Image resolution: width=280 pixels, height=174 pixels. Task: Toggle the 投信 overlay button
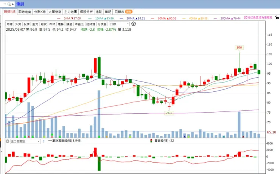pos(26,24)
